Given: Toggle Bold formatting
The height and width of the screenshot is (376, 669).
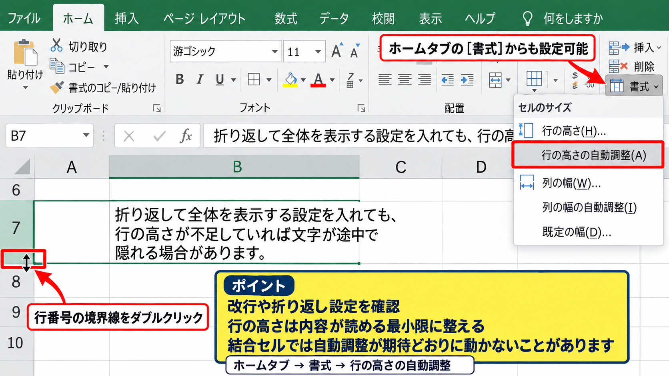Looking at the screenshot, I should 180,80.
